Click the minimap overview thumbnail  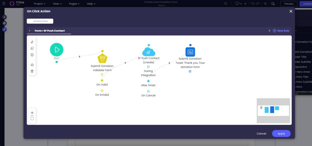[273, 111]
